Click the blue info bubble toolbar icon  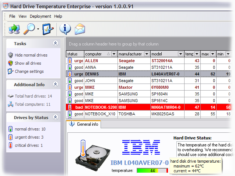point(65,29)
